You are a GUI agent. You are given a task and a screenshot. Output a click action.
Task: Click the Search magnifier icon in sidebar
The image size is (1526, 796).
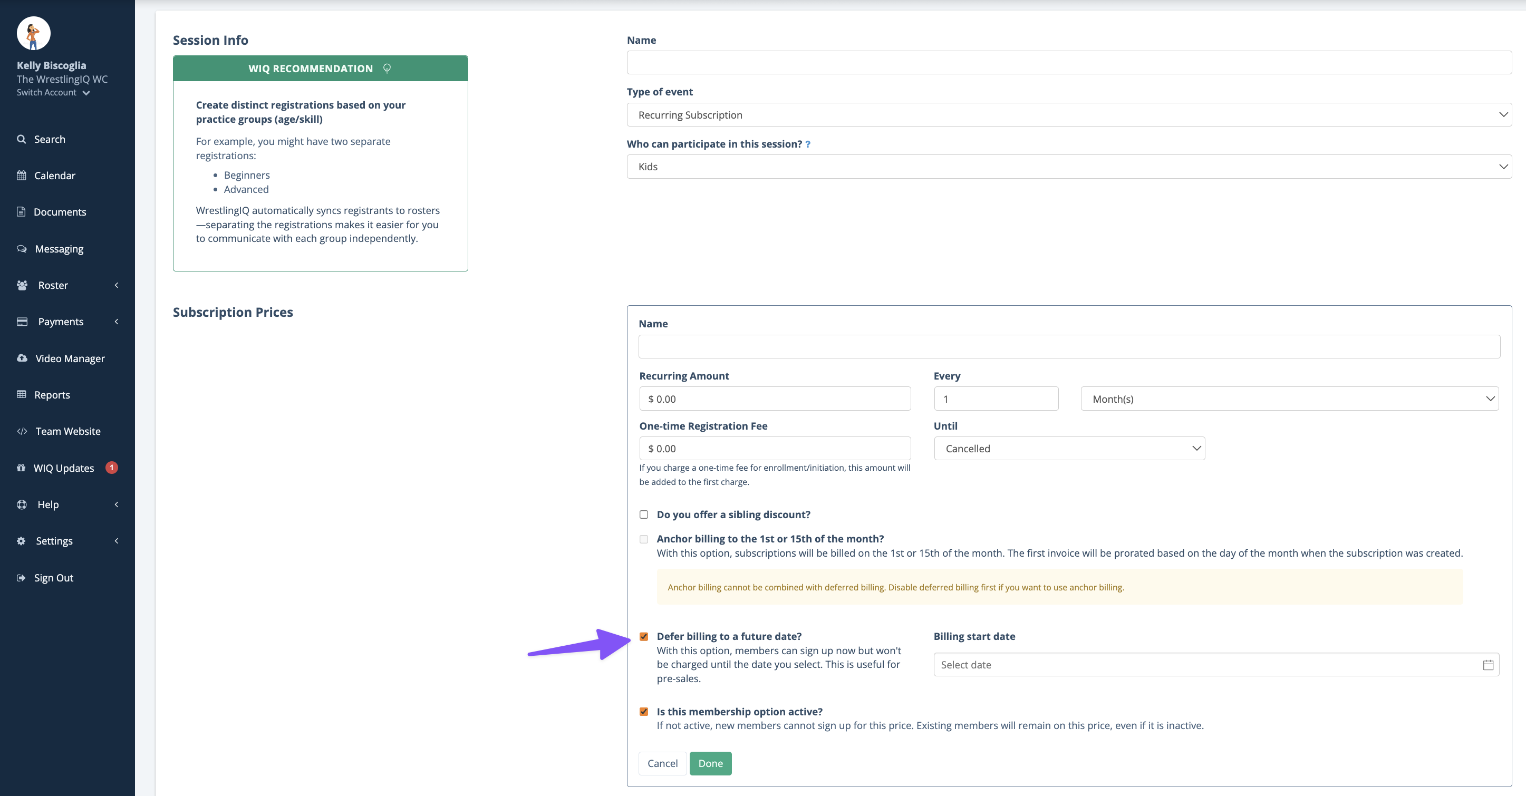tap(21, 139)
